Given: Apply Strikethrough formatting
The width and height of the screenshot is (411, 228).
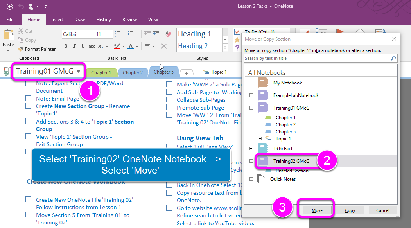Looking at the screenshot, I should [92, 46].
